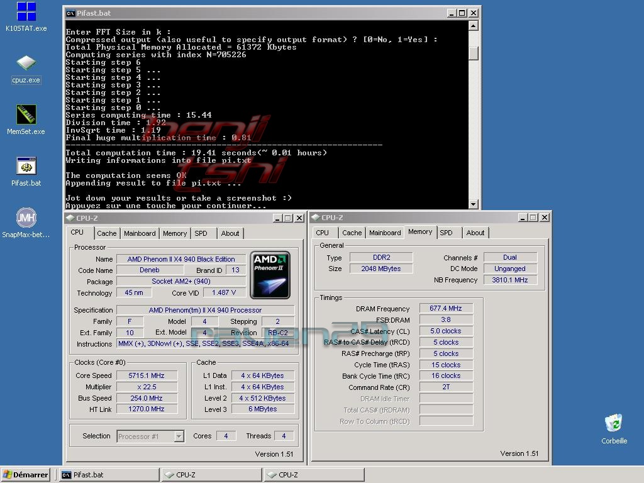Activate the second CPU-Z taskbar button
The width and height of the screenshot is (644, 483).
(x=314, y=475)
